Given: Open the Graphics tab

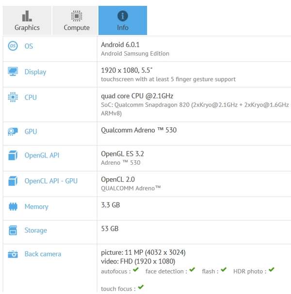Looking at the screenshot, I should [27, 20].
